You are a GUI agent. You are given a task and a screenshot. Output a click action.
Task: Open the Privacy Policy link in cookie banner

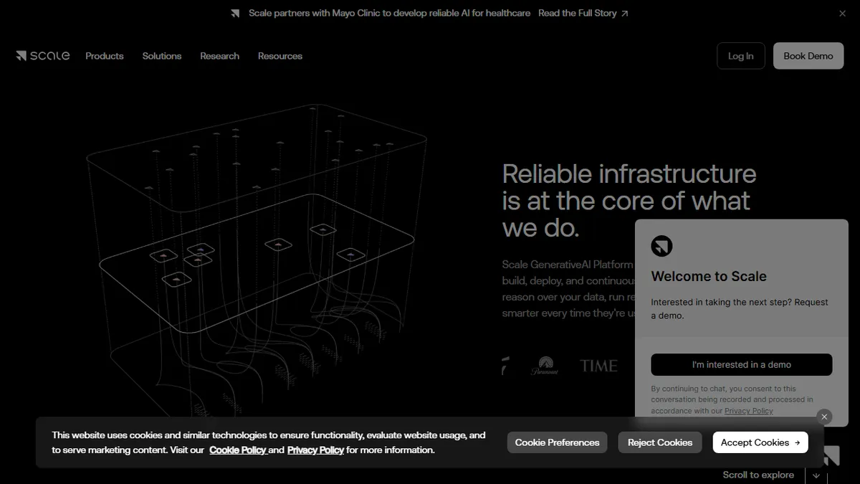(315, 450)
